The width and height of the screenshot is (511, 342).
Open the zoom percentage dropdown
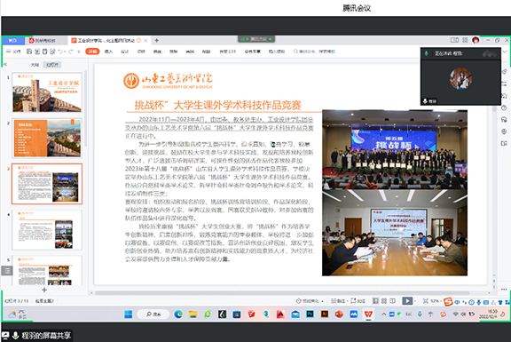[x=436, y=301]
